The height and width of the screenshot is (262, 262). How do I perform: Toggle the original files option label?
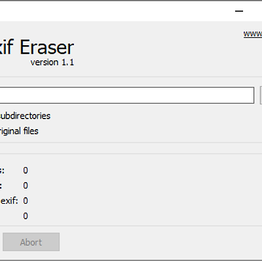coord(19,131)
